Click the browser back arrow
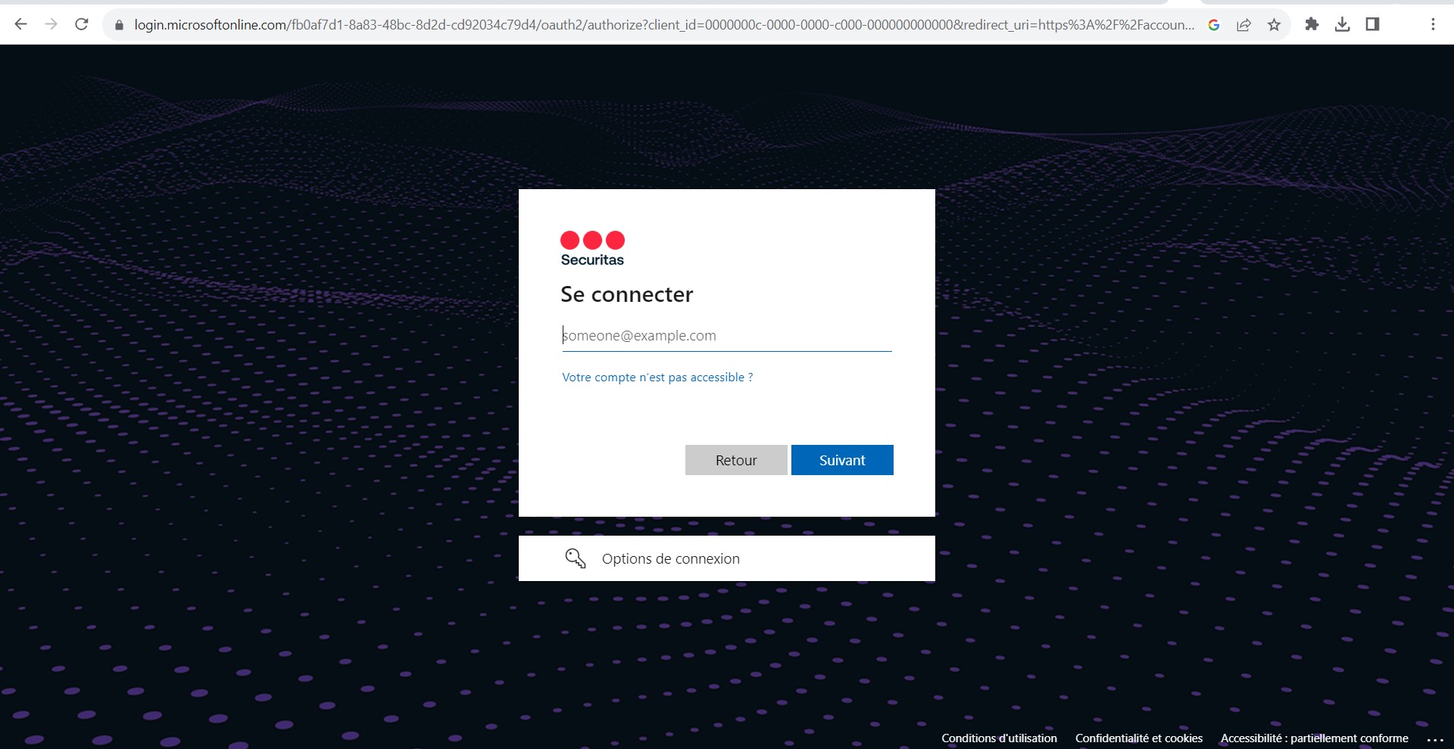1454x749 pixels. 21,24
